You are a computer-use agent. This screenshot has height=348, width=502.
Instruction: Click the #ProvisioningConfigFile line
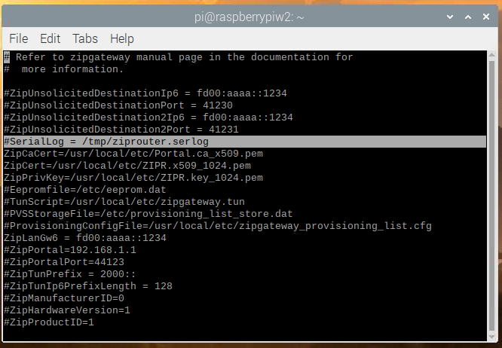[x=218, y=226]
